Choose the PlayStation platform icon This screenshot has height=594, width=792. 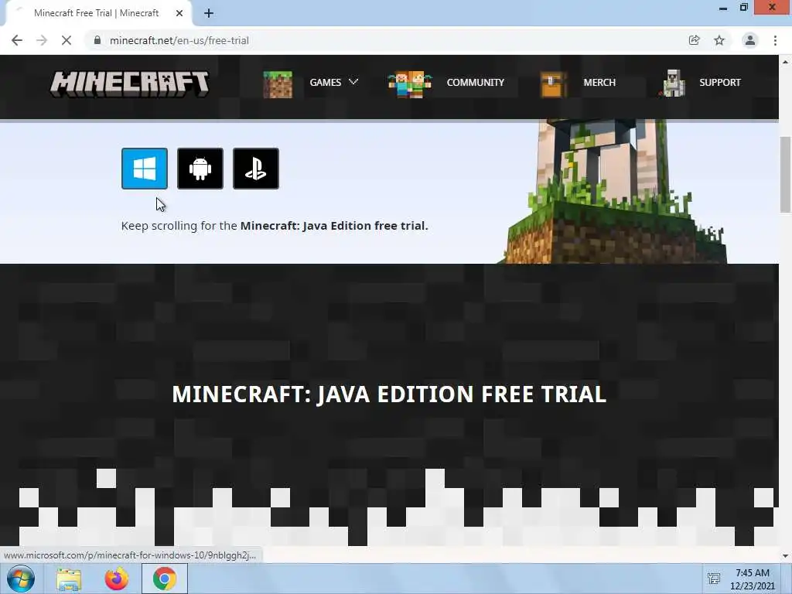click(255, 169)
